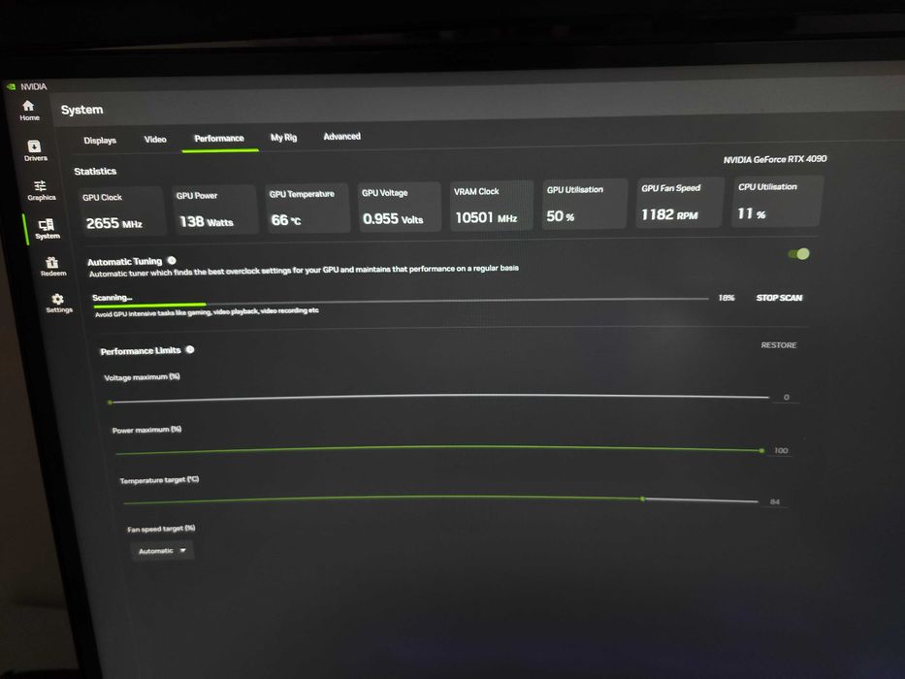Open the Settings gear in sidebar
The image size is (905, 679).
[x=58, y=303]
